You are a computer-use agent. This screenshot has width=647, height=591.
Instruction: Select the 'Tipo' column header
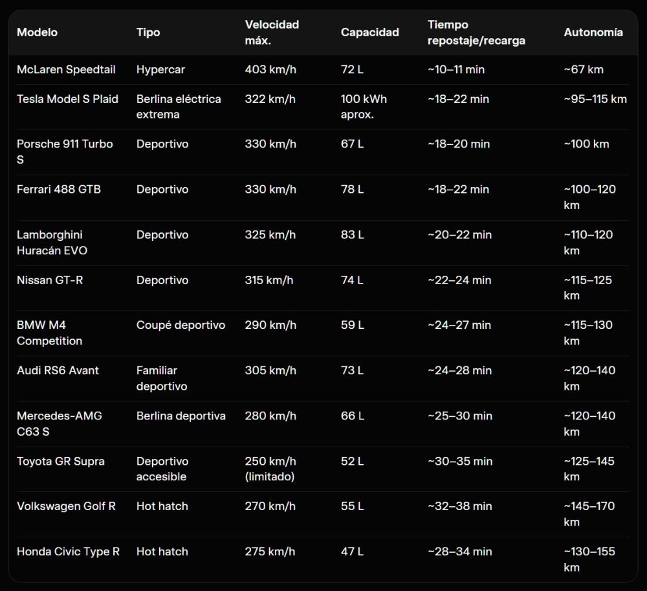[x=148, y=32]
